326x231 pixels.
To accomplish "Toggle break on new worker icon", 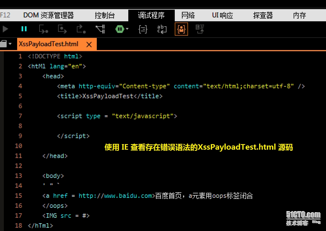I will (100, 29).
